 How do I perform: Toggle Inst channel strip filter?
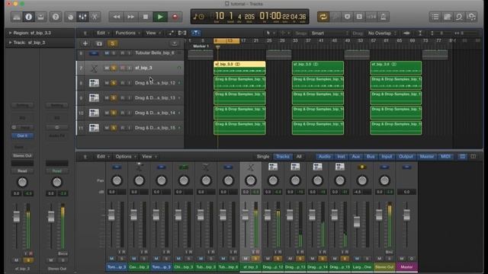tap(341, 157)
